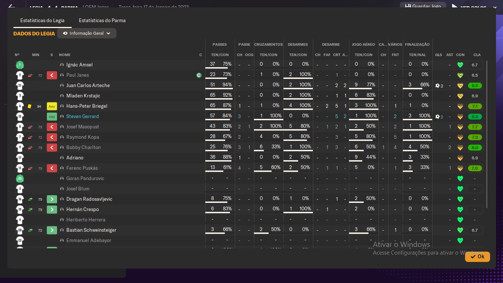503x283 pixels.
Task: Sort by the GLS column header
Action: 439,55
